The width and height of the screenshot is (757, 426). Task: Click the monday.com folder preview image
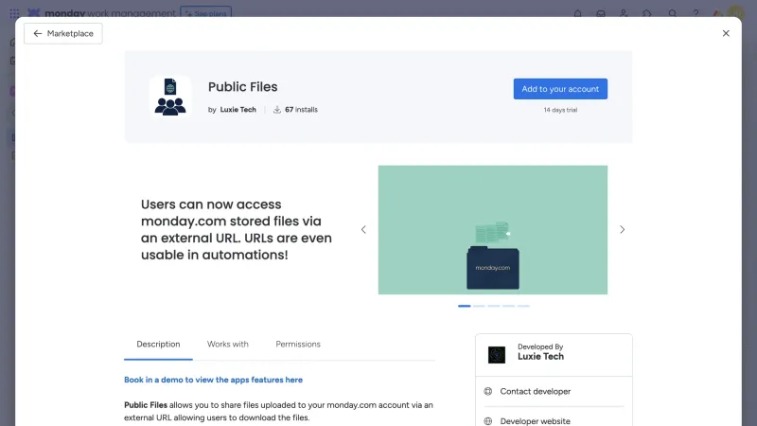[x=492, y=230]
